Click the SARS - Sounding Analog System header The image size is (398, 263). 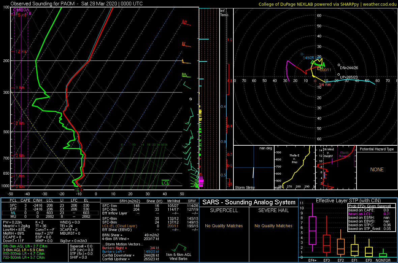point(249,202)
